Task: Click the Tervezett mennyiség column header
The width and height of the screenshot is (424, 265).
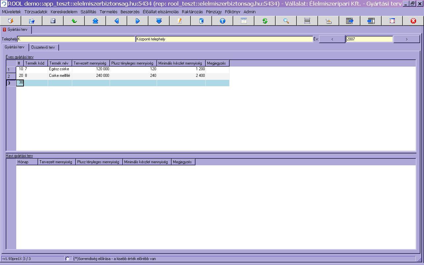Action: 90,63
